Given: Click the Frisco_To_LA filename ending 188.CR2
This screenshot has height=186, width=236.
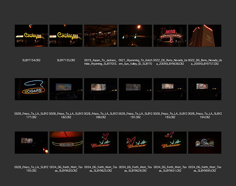Looking at the screenshot, I should (x=101, y=115).
